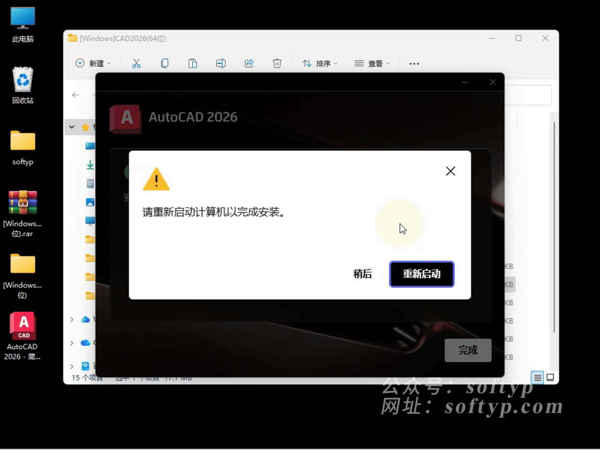This screenshot has height=450, width=600.
Task: Click the Paste icon in the toolbar
Action: tap(193, 63)
